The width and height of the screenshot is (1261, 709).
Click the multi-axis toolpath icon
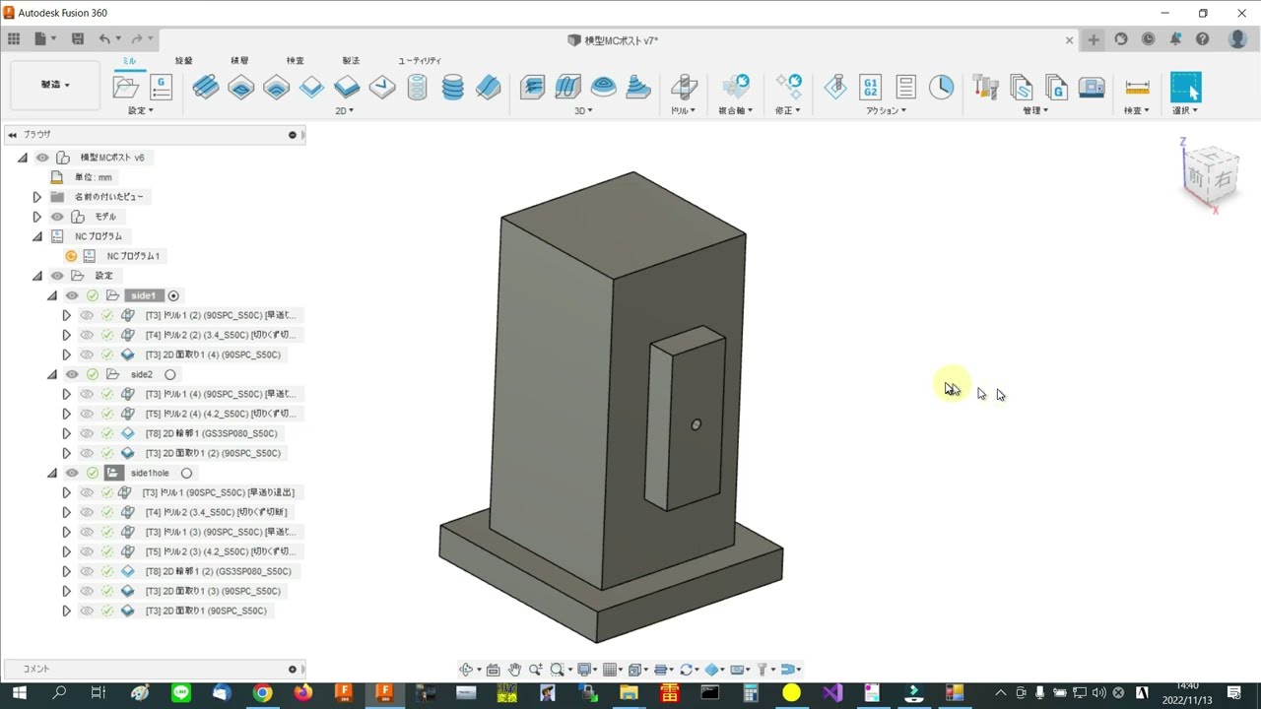pos(736,87)
